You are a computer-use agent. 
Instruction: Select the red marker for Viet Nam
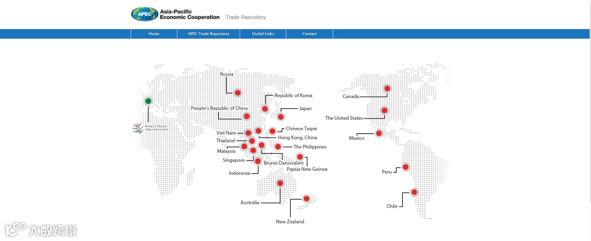(x=248, y=133)
